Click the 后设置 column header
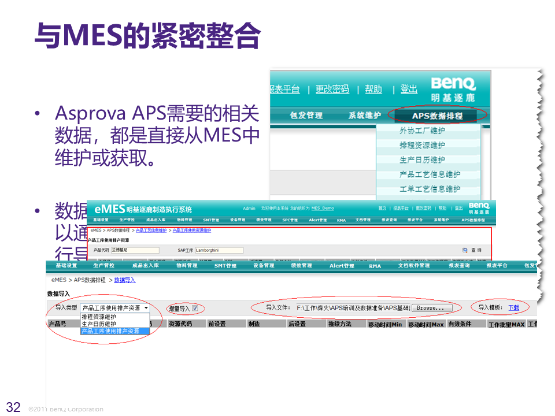 click(306, 324)
